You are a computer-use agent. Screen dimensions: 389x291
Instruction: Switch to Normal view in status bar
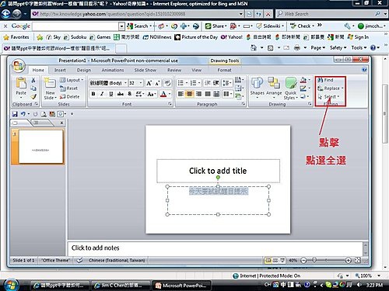click(x=268, y=261)
